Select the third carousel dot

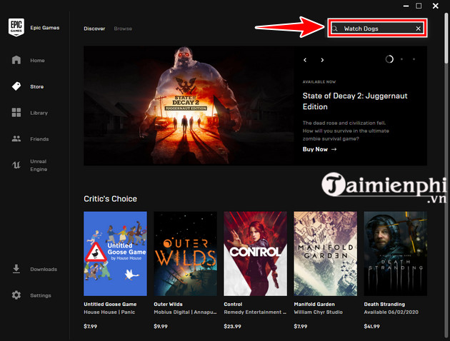point(414,59)
